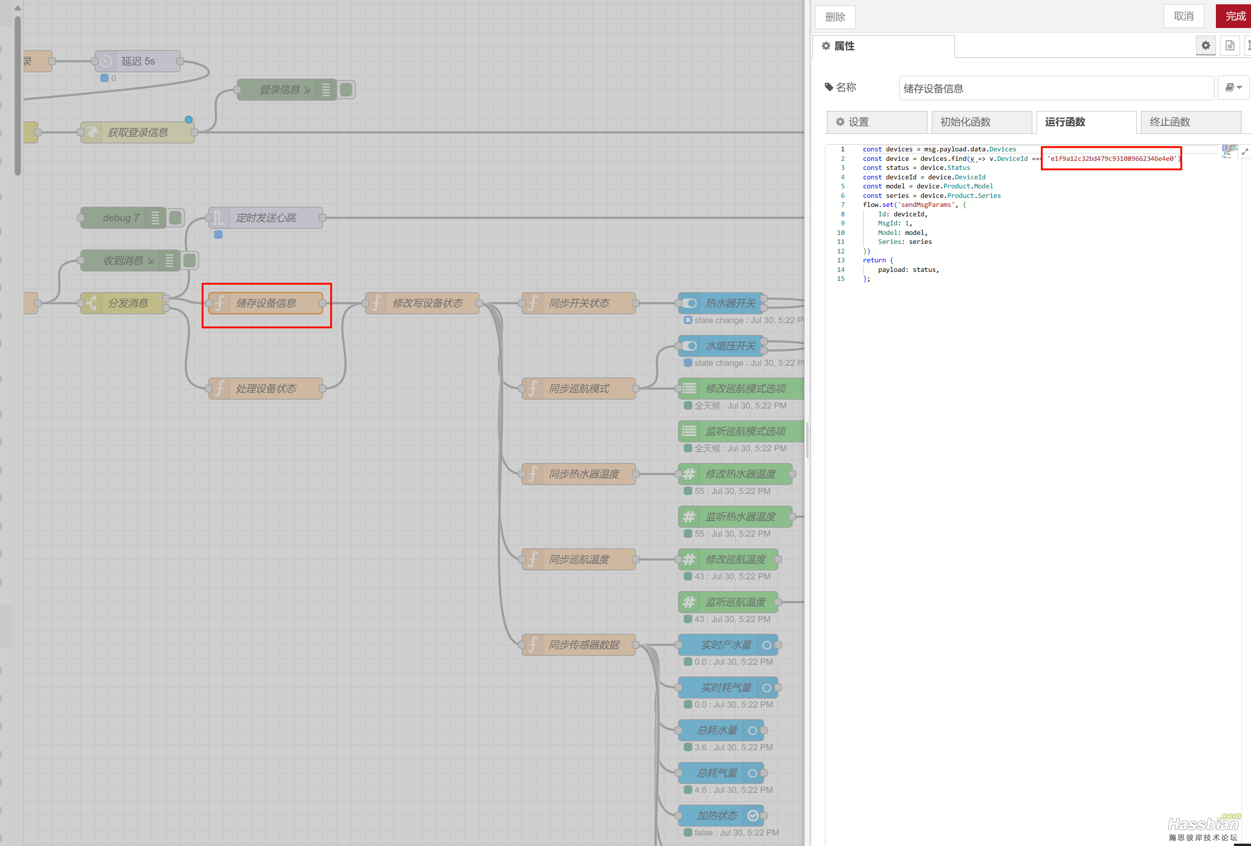Switch to the 初始化函数 tab
The image size is (1251, 846).
click(982, 122)
